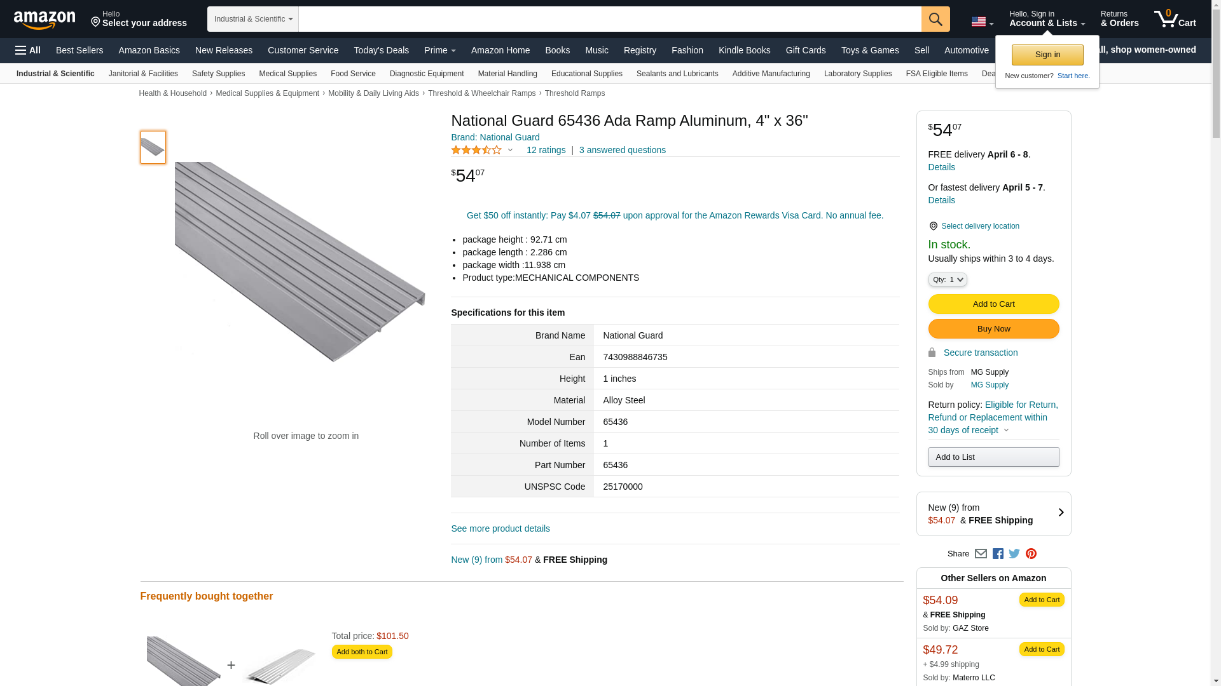Image resolution: width=1221 pixels, height=686 pixels.
Task: Open the New (9) offers arrow
Action: pos(1060,513)
